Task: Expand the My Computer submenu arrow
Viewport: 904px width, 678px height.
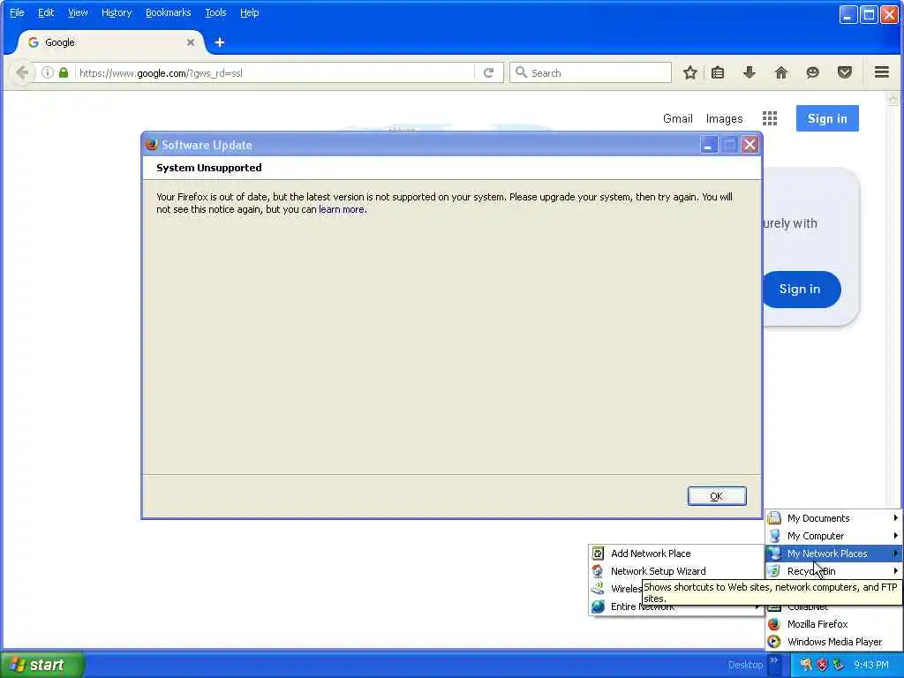Action: [895, 536]
